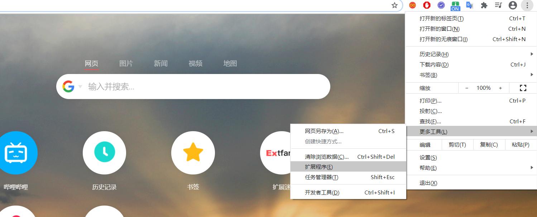The width and height of the screenshot is (537, 217).
Task: Click the green extension showing ON badge
Action: 455,6
